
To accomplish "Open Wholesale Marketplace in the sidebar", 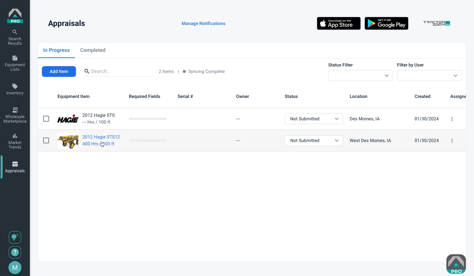I will tap(15, 115).
